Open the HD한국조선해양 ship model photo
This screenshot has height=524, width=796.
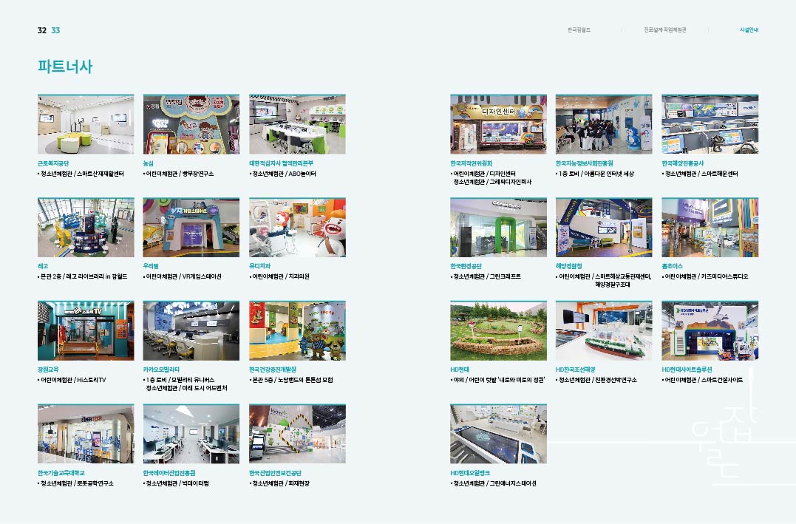click(x=604, y=330)
